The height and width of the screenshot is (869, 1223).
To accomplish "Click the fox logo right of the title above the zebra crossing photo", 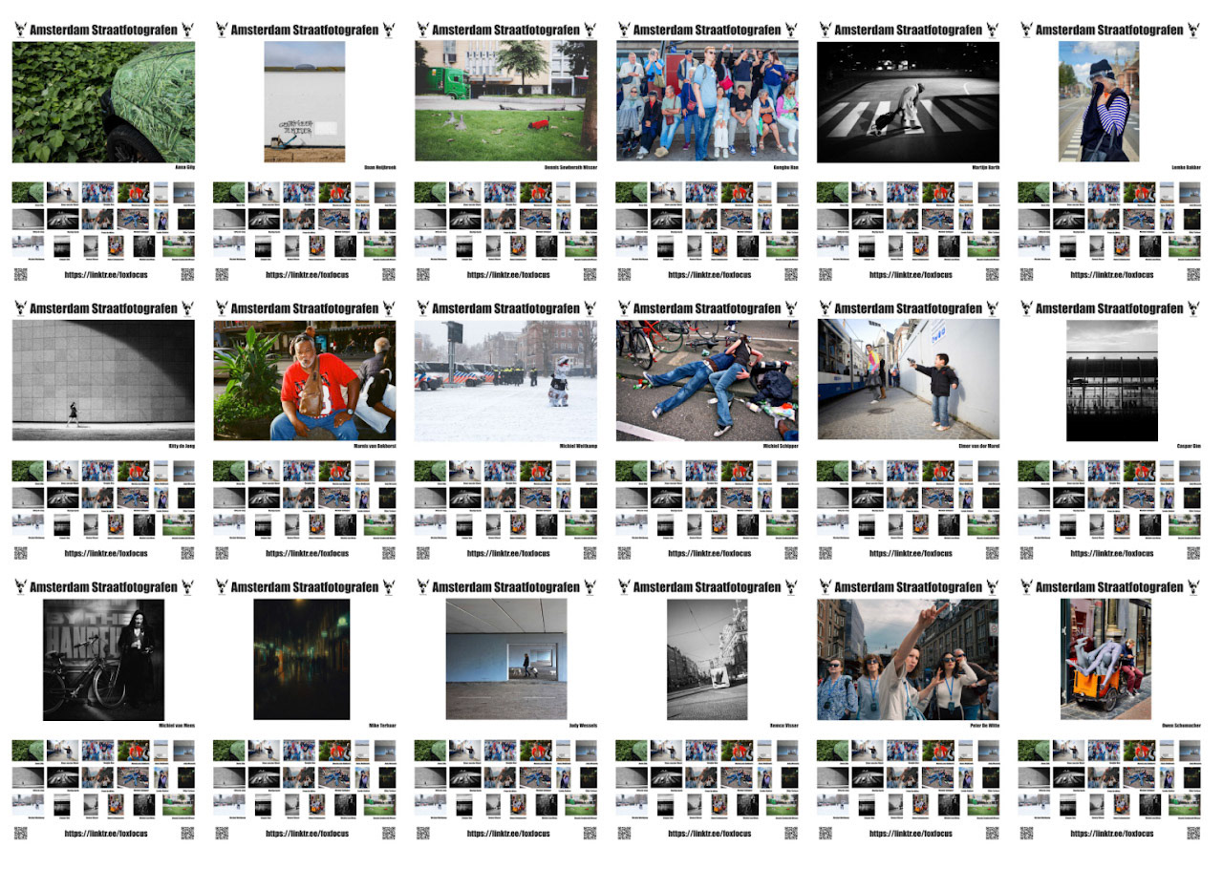I will pyautogui.click(x=992, y=30).
